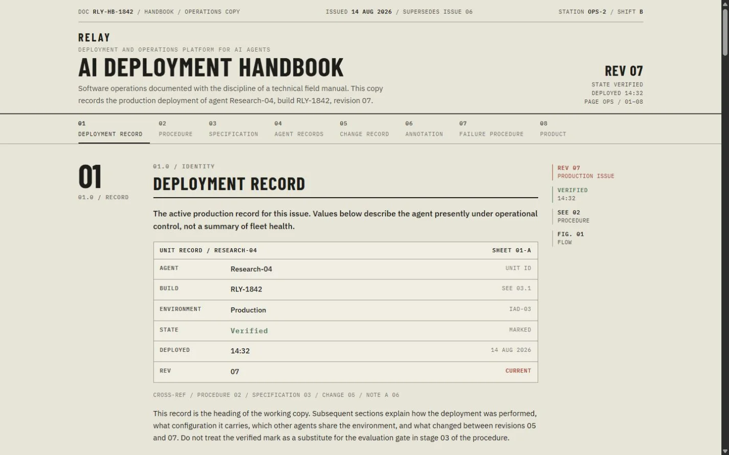Click the RELAY brand name
The image size is (729, 455).
(x=94, y=37)
